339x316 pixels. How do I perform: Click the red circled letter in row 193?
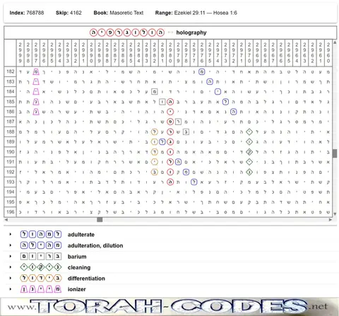pos(170,182)
